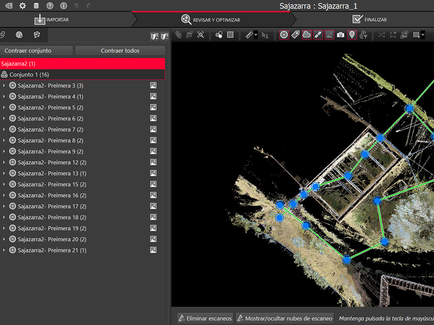Select the measure ruler tool
The image size is (434, 325).
tap(249, 35)
